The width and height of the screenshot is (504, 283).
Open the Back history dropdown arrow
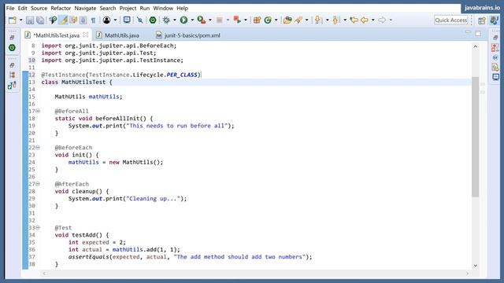click(372, 20)
